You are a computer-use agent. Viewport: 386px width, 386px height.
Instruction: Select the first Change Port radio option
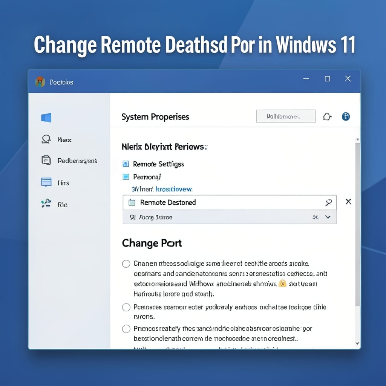tap(126, 263)
